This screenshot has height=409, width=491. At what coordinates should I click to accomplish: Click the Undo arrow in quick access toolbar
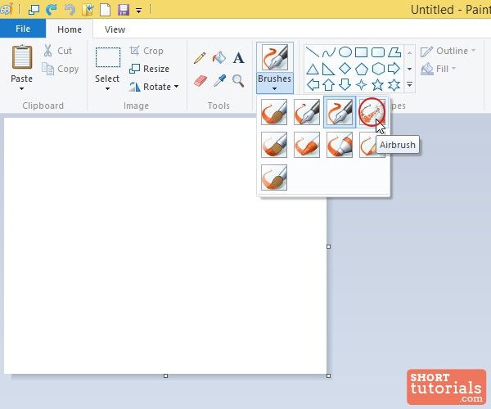70,10
